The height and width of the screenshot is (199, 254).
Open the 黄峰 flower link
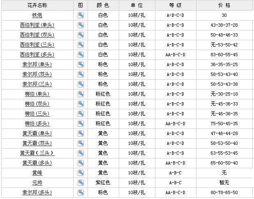37,173
